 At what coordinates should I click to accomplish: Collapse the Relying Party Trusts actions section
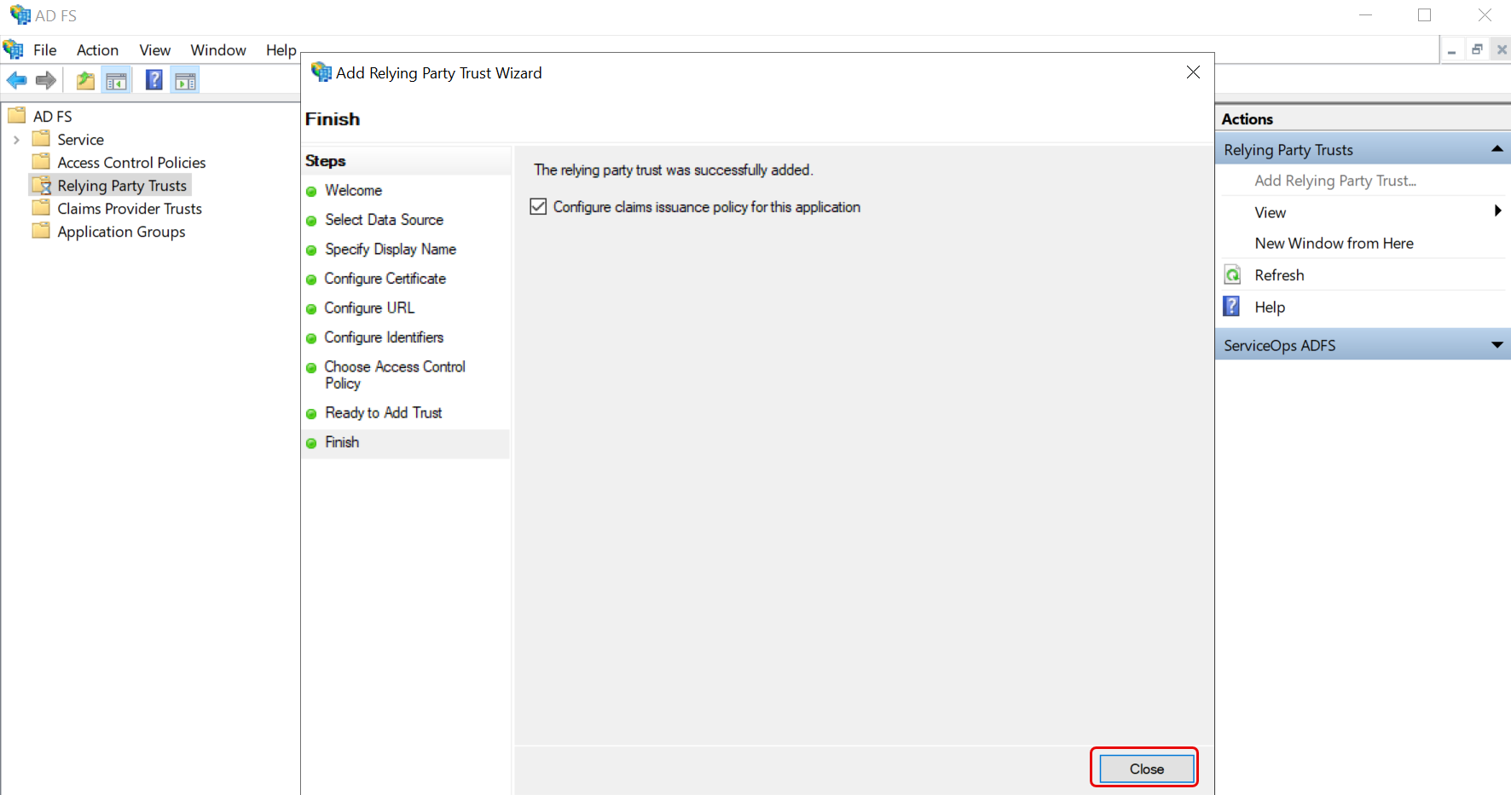click(x=1497, y=149)
